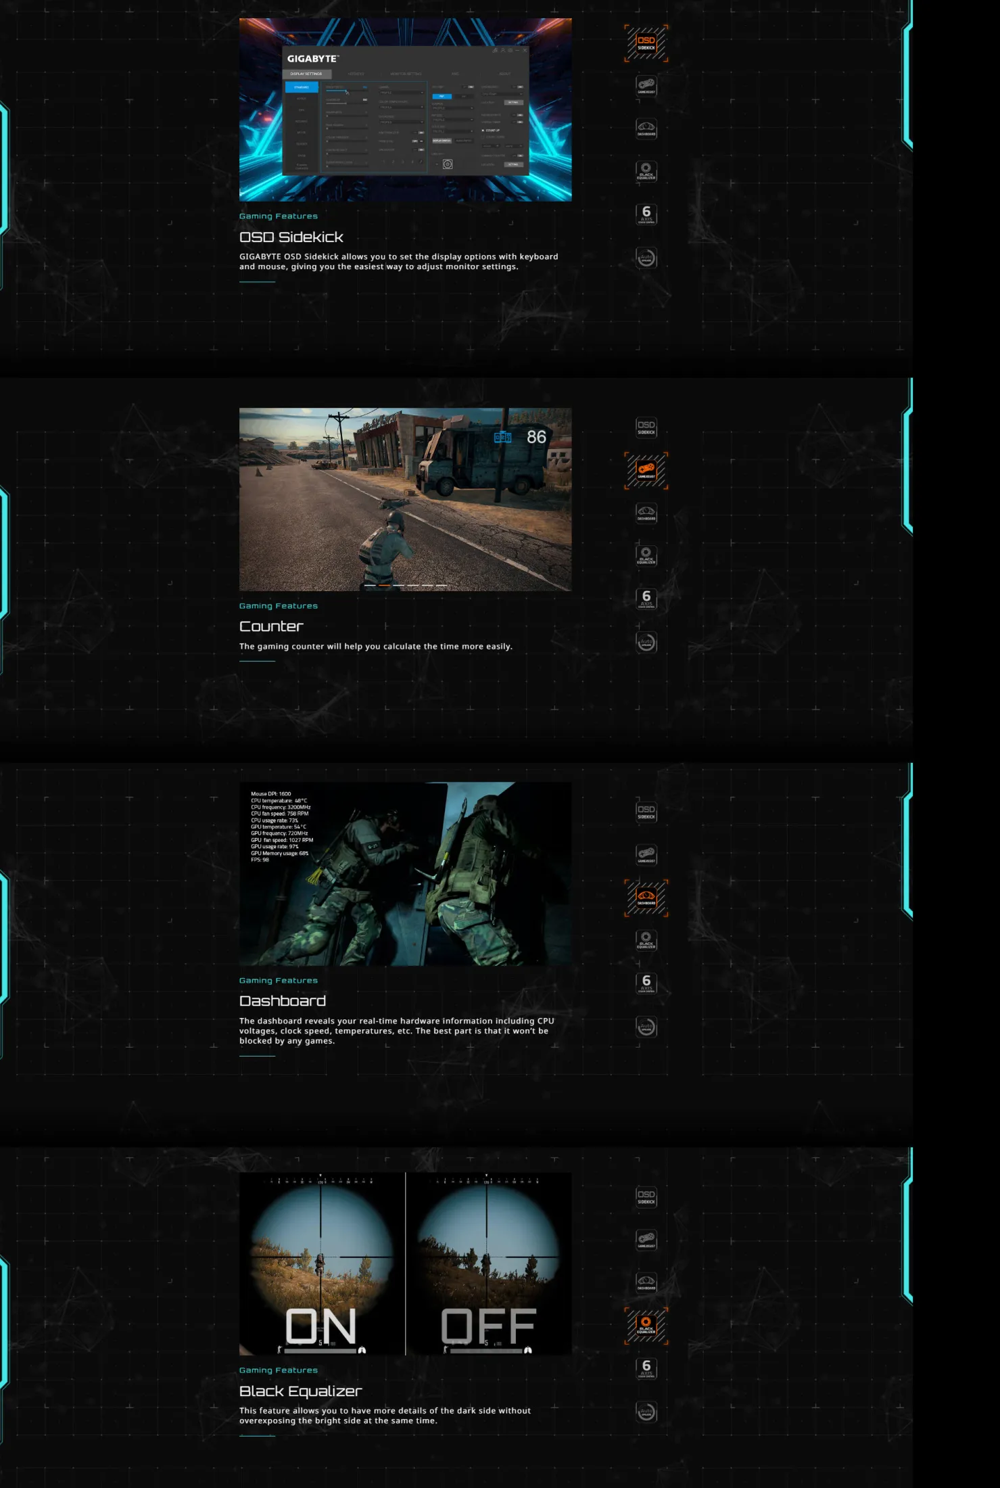Open the GIGABYTE OSD Sidekick software screenshot
The image size is (1000, 1488).
click(x=405, y=110)
